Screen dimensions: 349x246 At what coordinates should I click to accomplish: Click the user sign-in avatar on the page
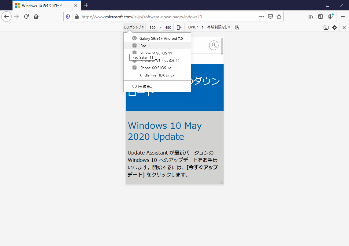214,45
